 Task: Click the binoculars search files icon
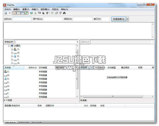(64, 13)
